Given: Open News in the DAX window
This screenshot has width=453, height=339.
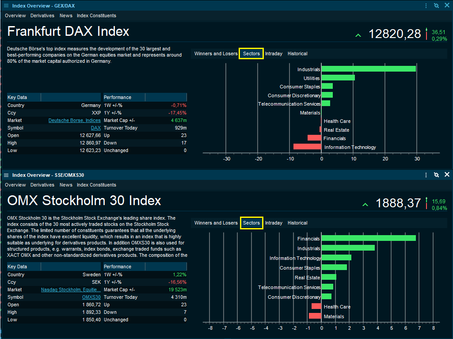Looking at the screenshot, I should click(66, 15).
